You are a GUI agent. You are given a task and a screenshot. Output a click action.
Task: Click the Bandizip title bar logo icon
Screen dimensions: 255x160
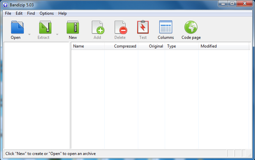(x=5, y=5)
